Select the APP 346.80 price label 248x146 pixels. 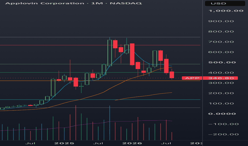(x=210, y=78)
